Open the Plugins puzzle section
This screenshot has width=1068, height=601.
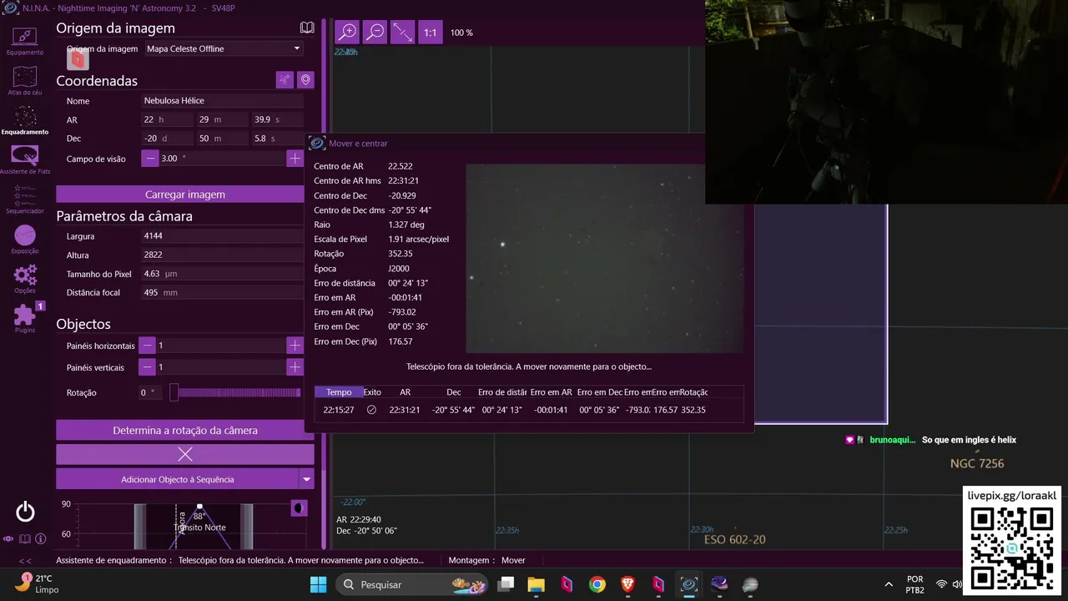24,318
